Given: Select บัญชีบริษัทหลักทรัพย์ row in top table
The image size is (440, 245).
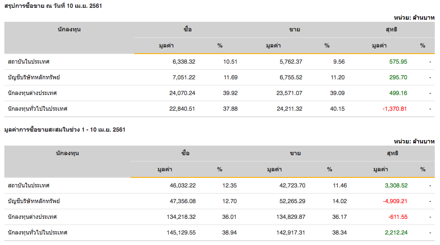Looking at the screenshot, I should click(34, 78).
